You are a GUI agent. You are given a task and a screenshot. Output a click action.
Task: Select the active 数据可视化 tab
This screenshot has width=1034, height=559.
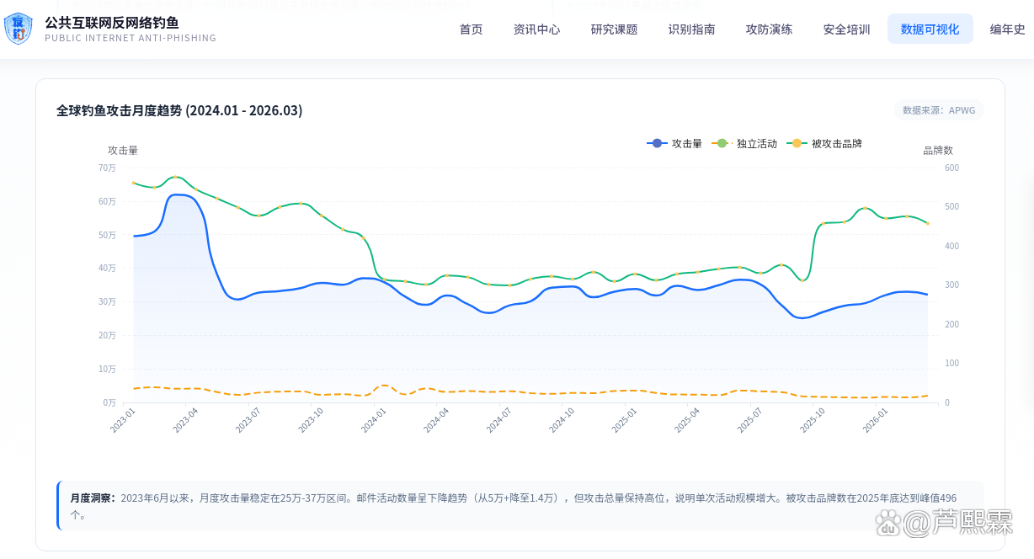(930, 29)
